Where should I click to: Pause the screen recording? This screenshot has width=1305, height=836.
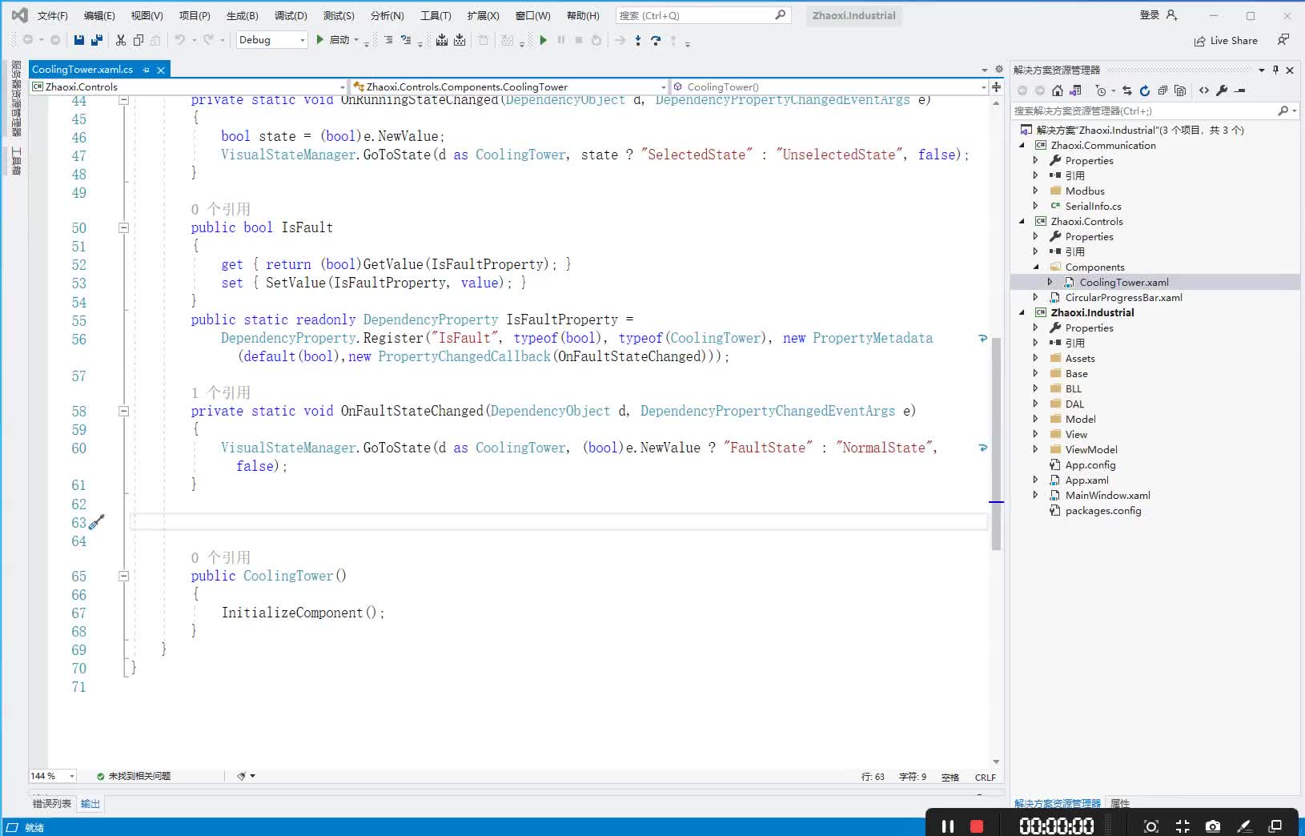[948, 826]
